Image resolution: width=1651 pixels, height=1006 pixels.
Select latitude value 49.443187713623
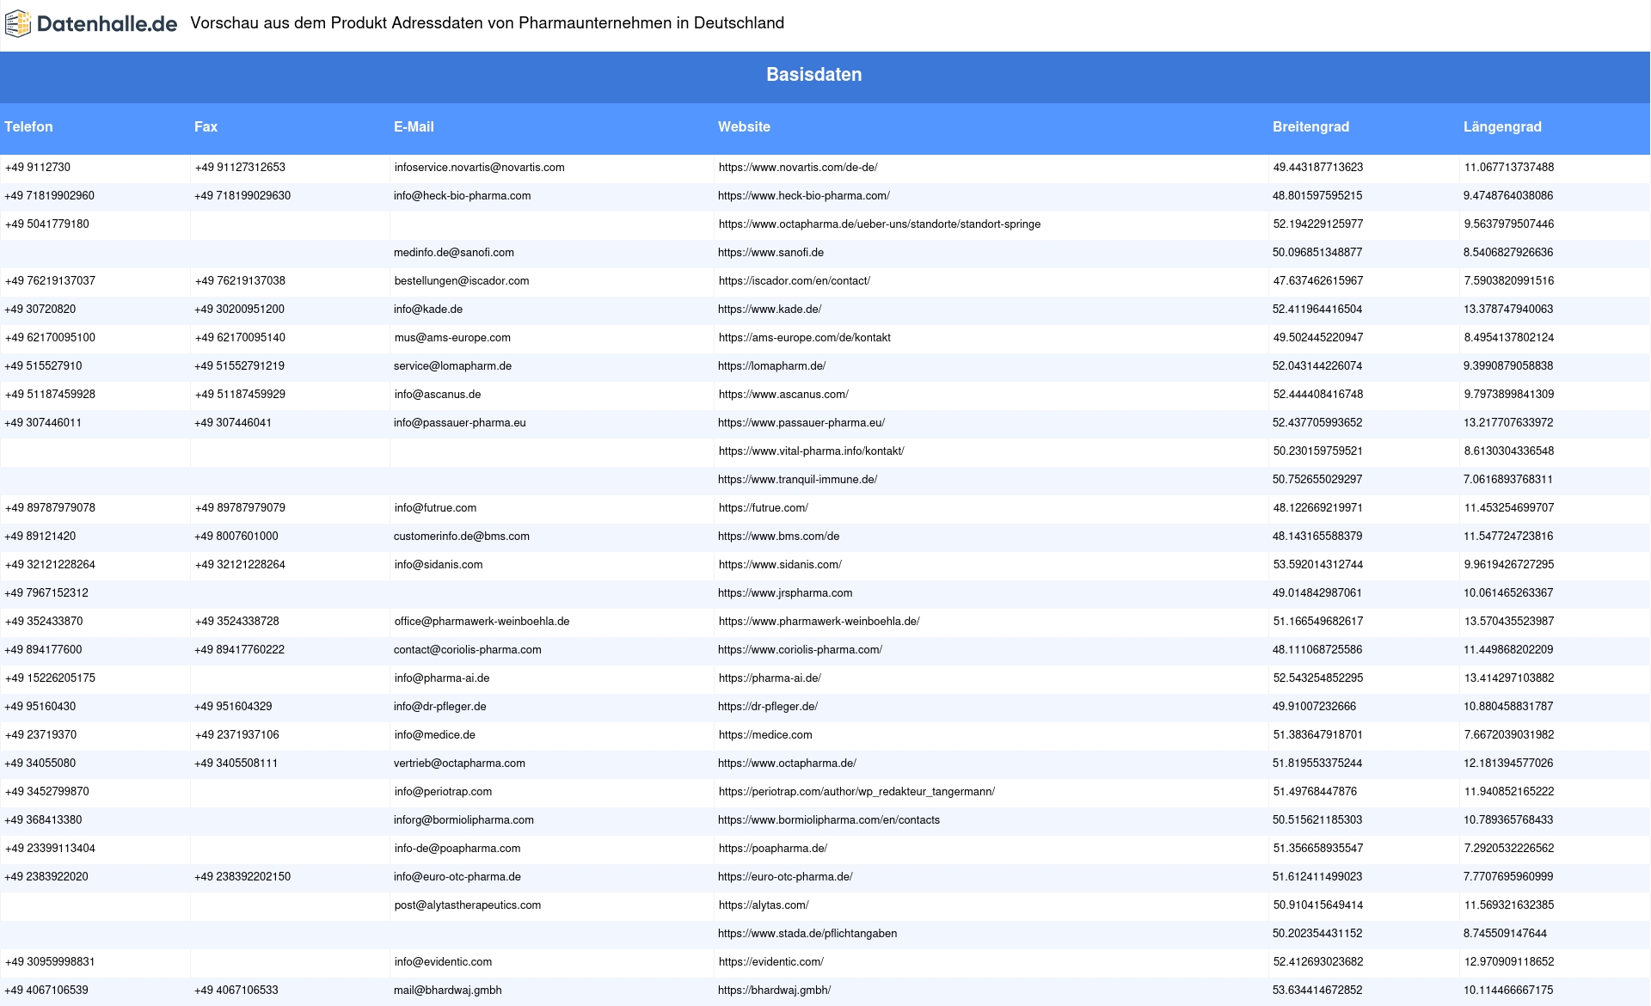tap(1318, 168)
